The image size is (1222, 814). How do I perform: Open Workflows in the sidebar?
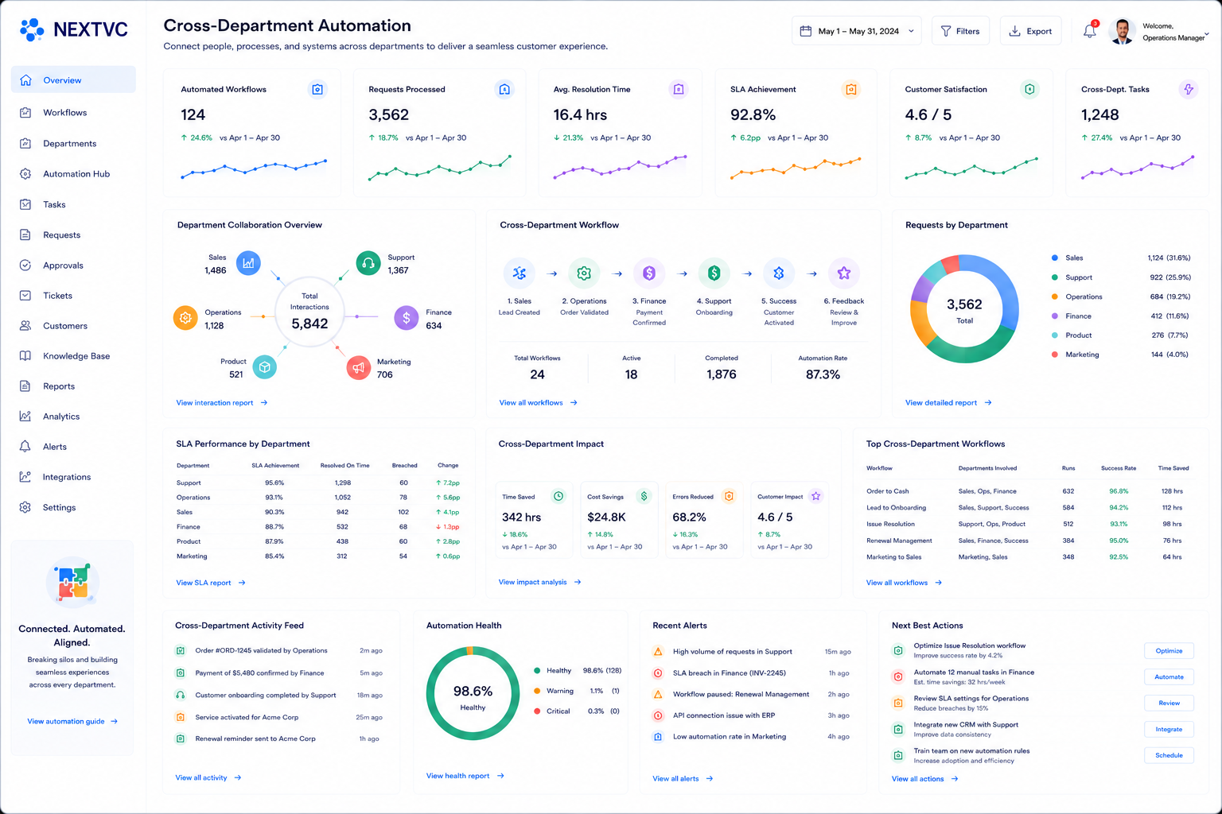click(73, 113)
